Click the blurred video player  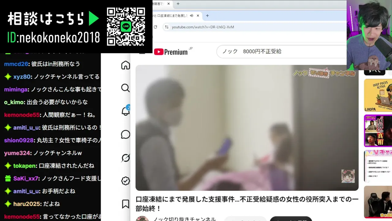(x=247, y=128)
